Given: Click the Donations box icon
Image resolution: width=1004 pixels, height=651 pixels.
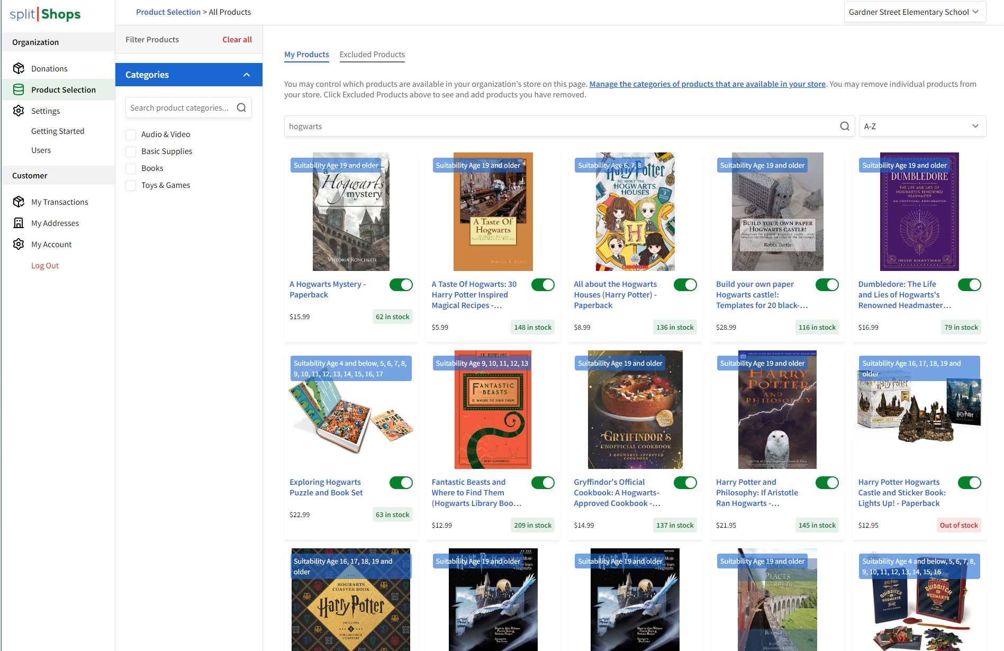Looking at the screenshot, I should tap(19, 68).
